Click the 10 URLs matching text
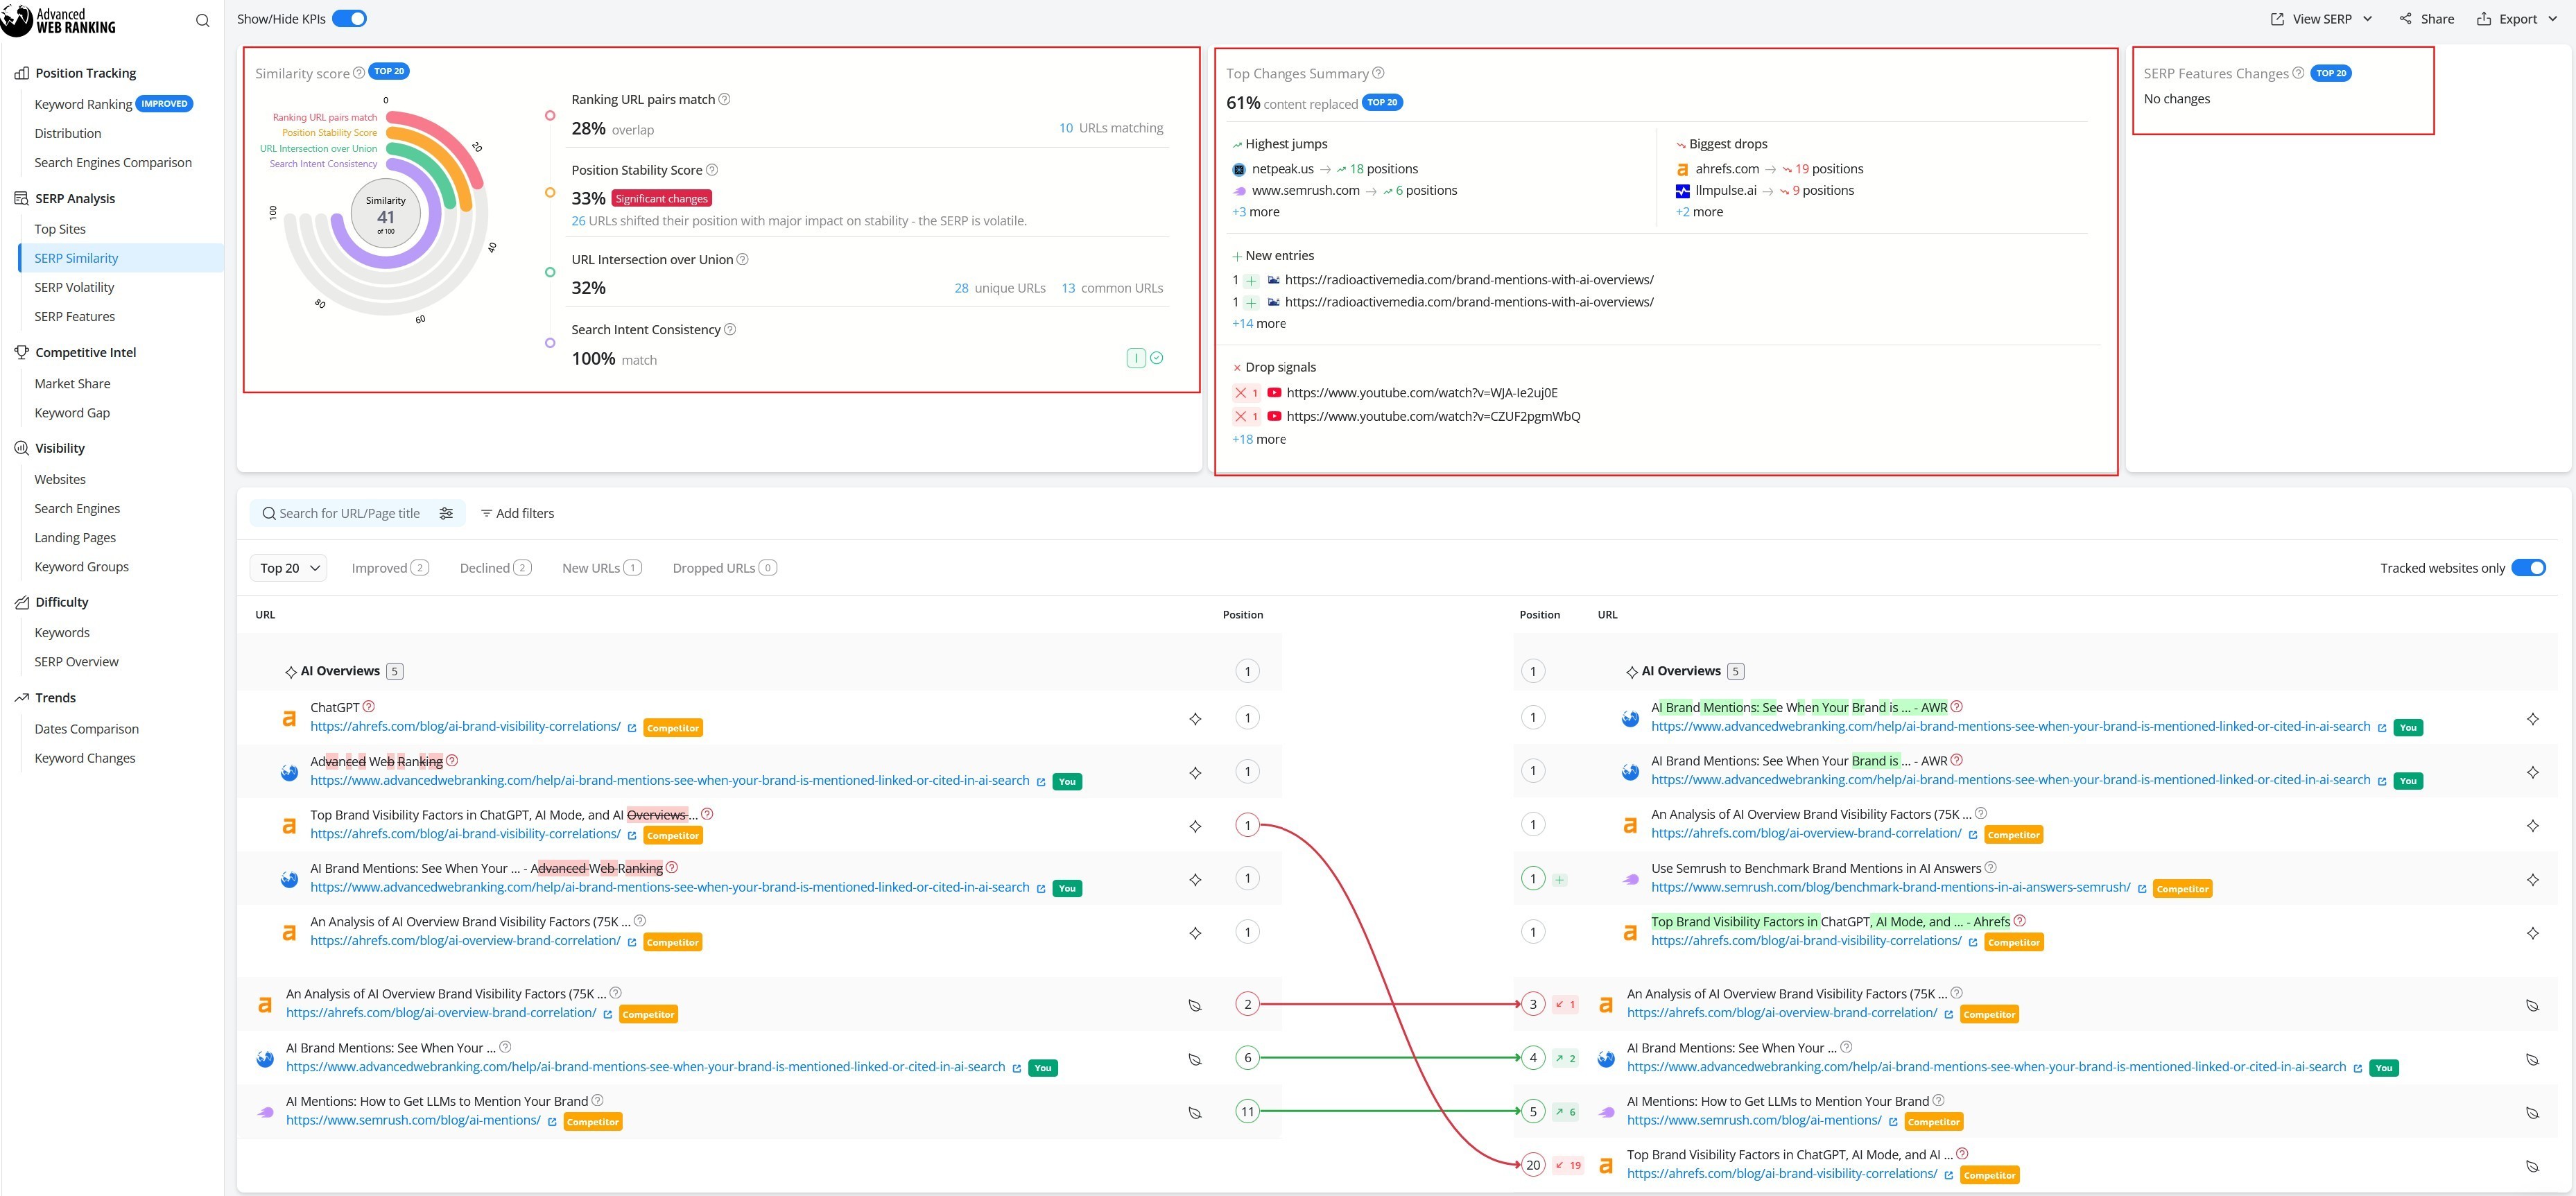This screenshot has height=1196, width=2576. pos(1111,128)
